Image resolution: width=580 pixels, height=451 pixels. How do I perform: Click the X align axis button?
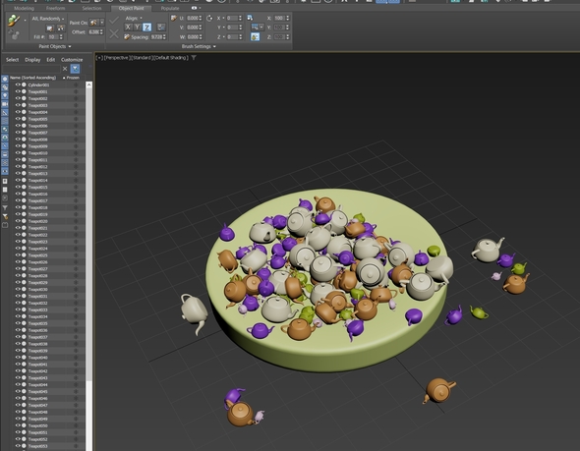128,27
